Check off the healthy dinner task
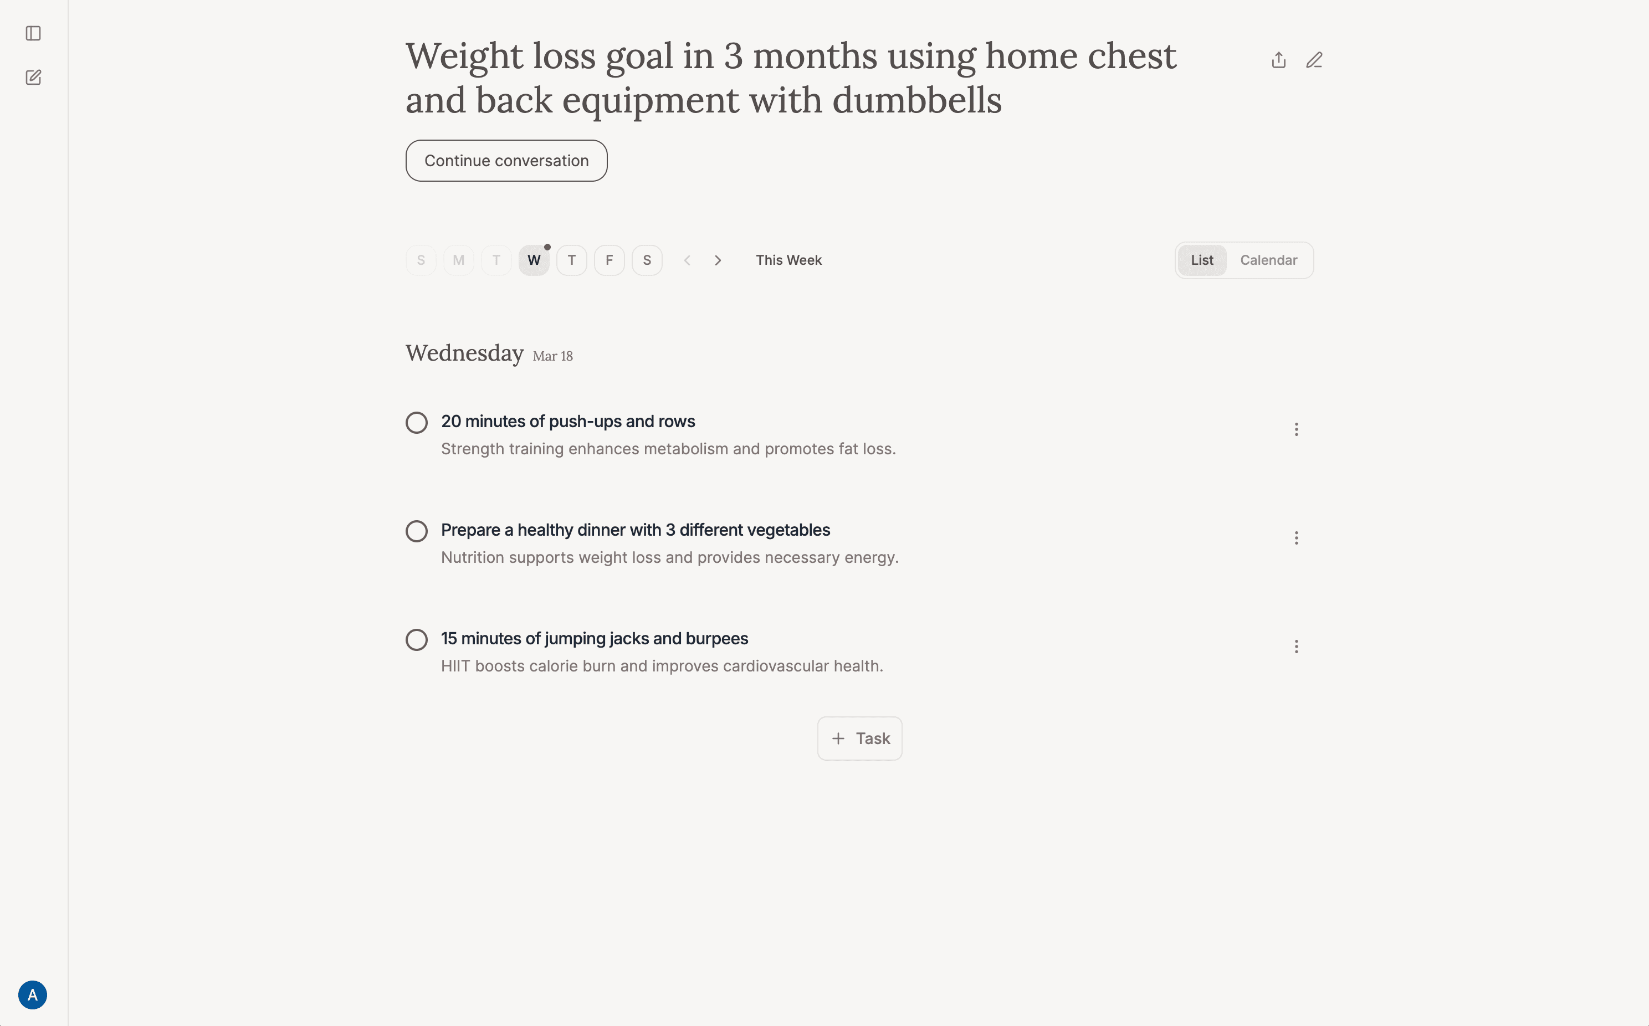The height and width of the screenshot is (1026, 1649). [x=416, y=531]
